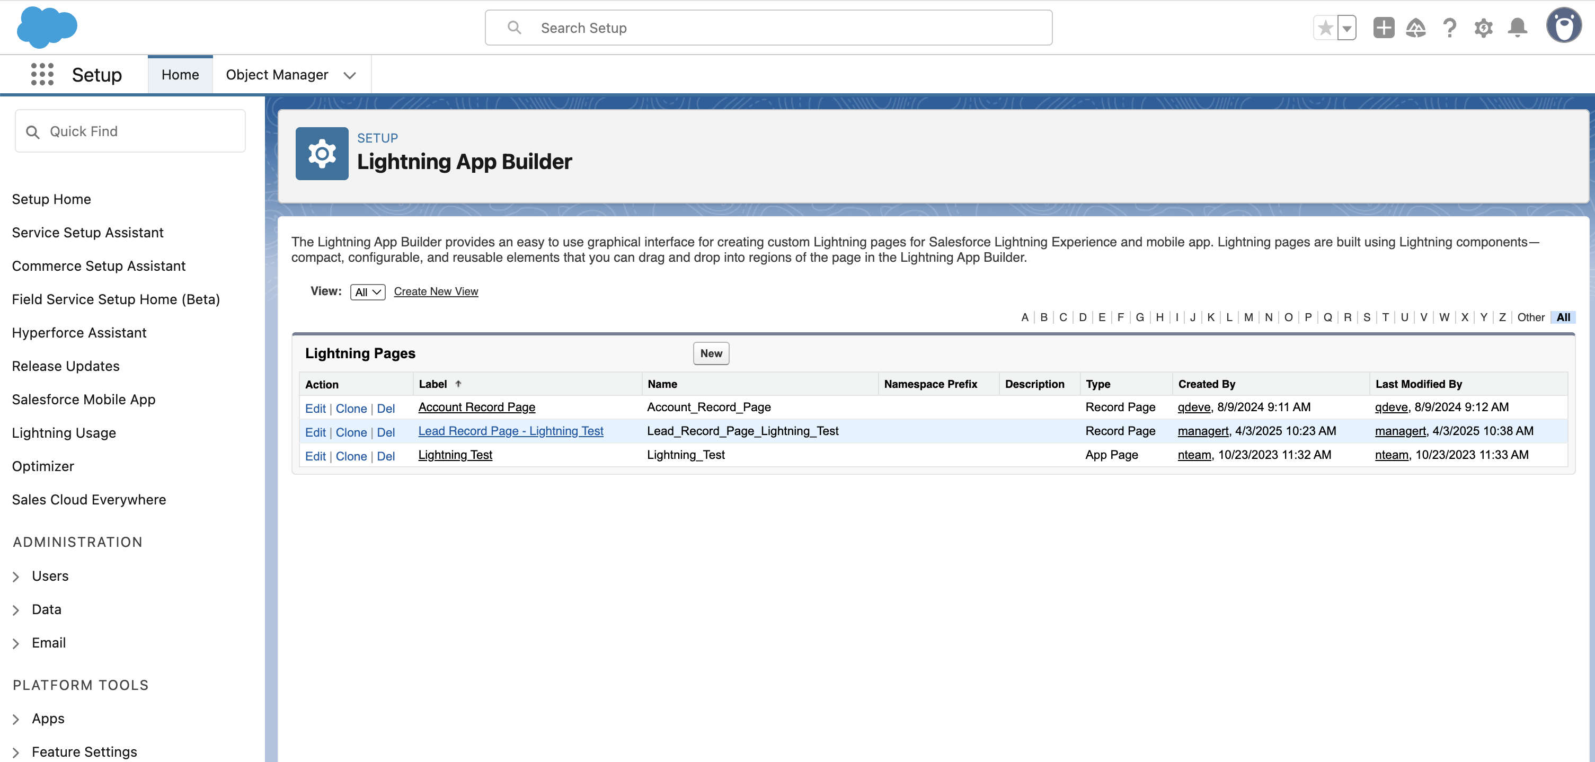The image size is (1595, 762).
Task: Open the Trailhead guidance icon
Action: (x=1416, y=28)
